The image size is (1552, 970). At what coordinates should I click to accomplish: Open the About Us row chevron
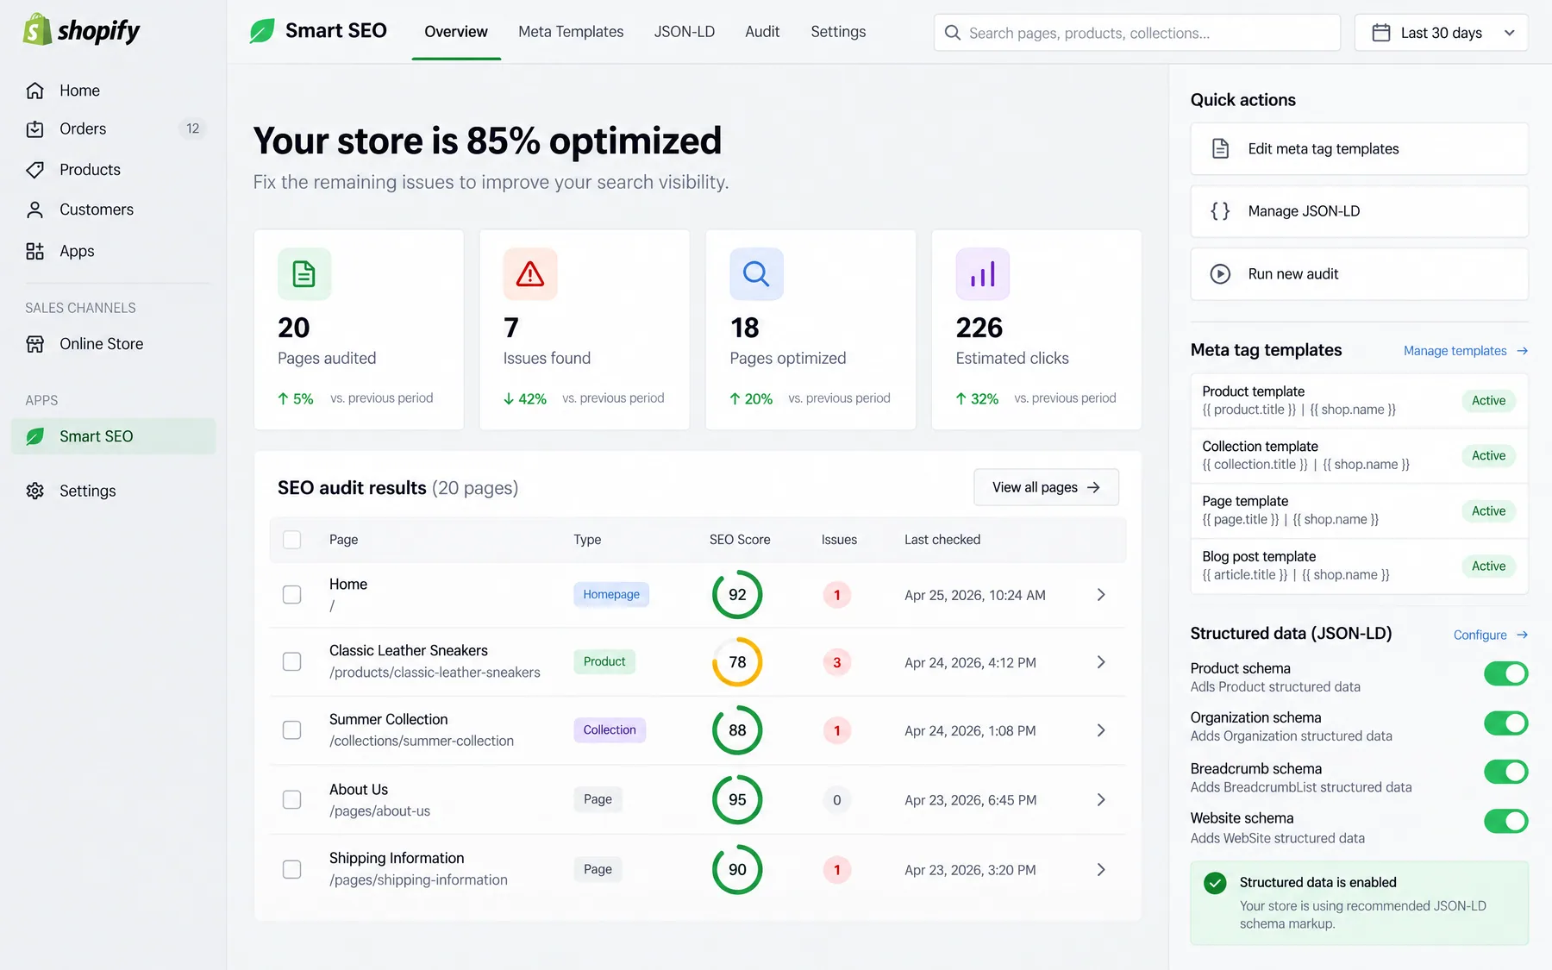(1101, 800)
